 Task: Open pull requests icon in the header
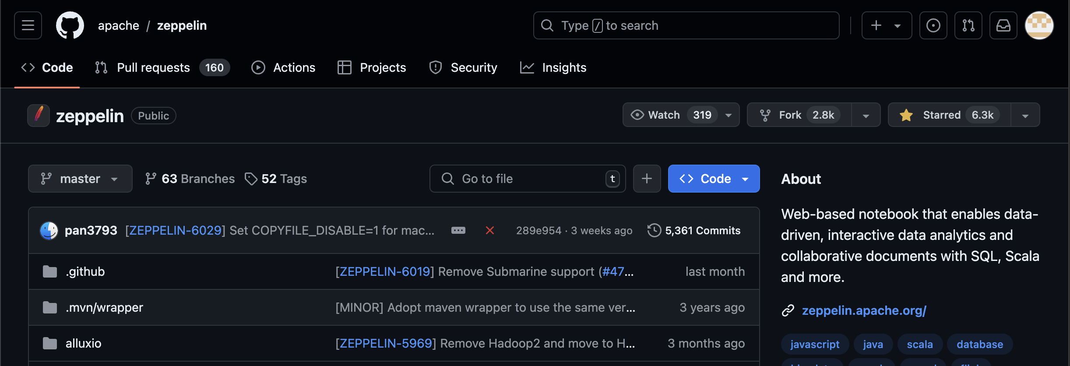pyautogui.click(x=968, y=25)
